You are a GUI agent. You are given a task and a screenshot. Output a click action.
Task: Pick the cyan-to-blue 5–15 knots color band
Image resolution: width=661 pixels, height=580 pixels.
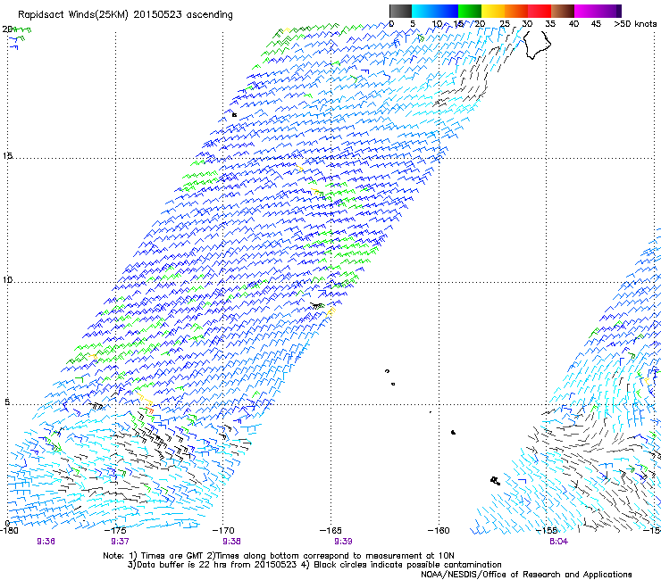coord(435,11)
